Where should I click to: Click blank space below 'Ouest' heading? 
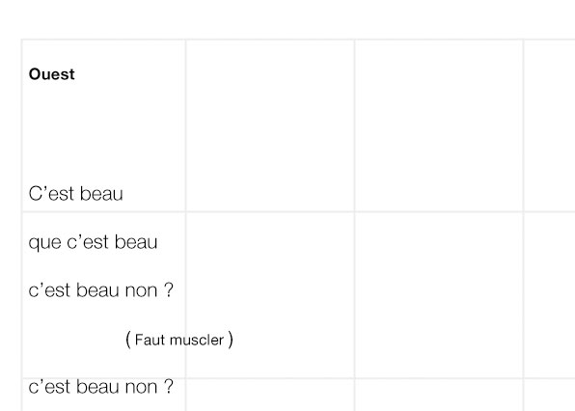tap(104, 132)
